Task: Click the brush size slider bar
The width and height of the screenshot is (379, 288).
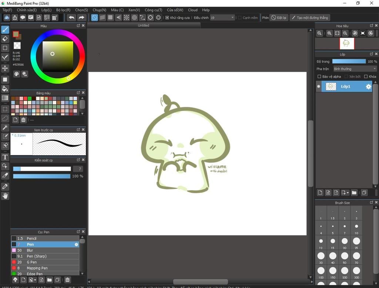Action: pos(42,169)
